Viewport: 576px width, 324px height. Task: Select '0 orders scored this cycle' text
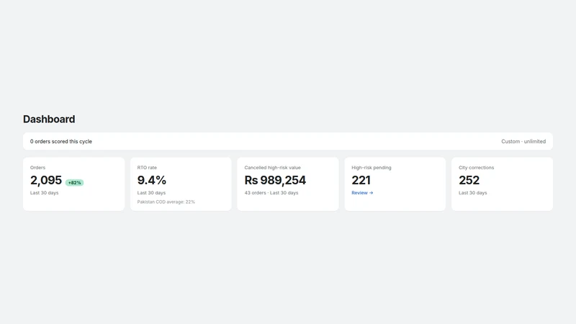pyautogui.click(x=61, y=141)
